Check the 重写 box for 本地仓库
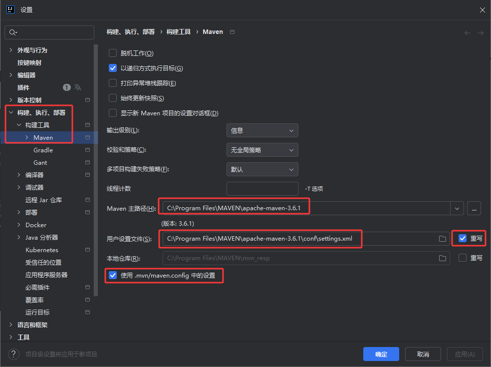 coord(463,258)
